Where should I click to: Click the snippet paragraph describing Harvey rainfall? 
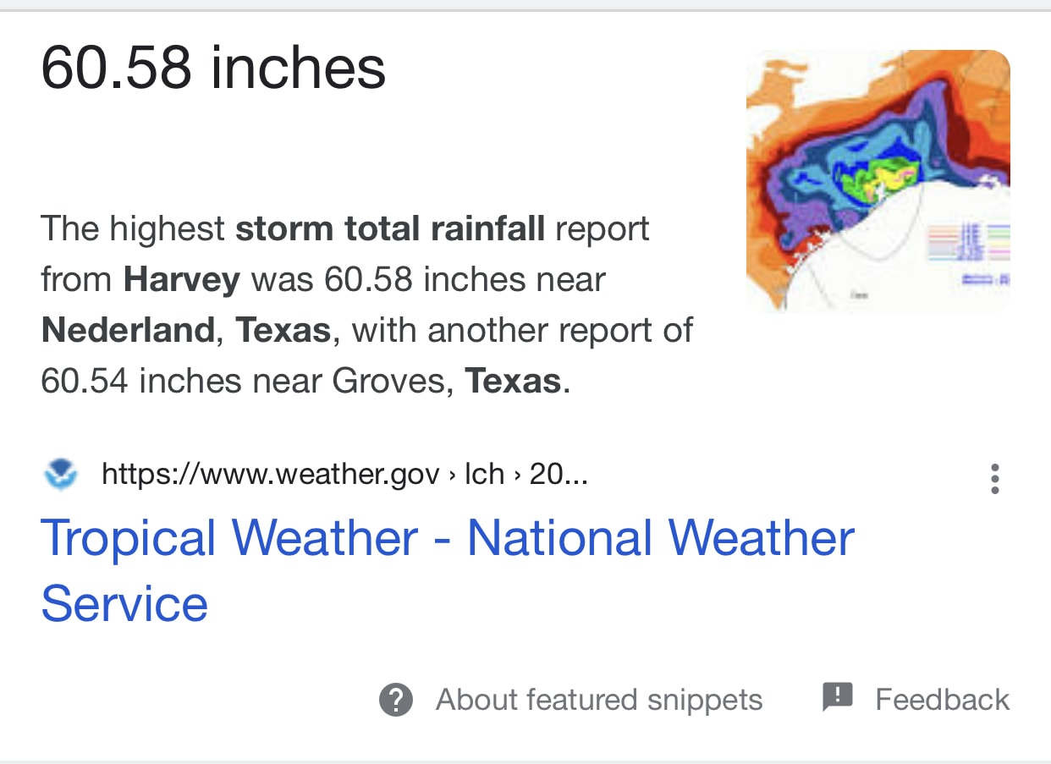pyautogui.click(x=364, y=305)
